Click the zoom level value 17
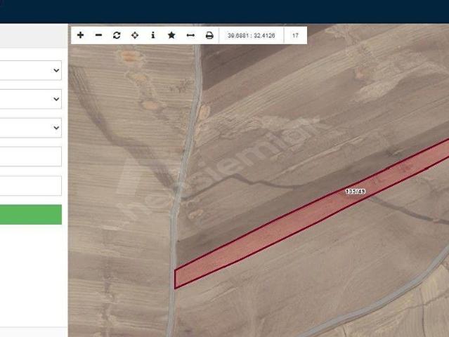 coord(295,36)
